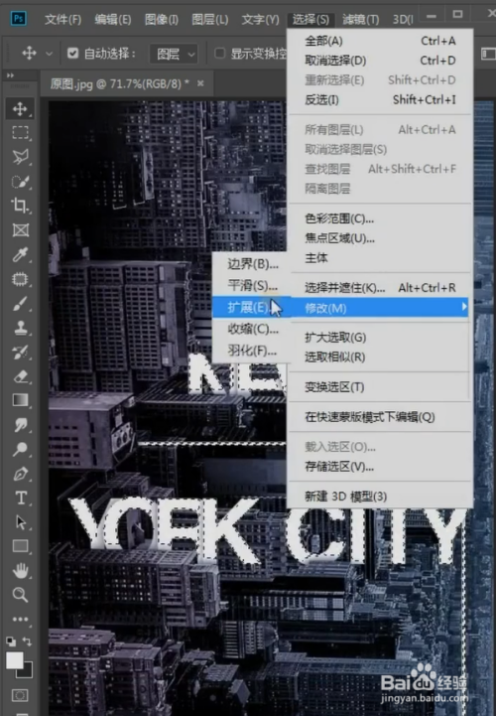The height and width of the screenshot is (716, 496).
Task: Click Move tool icon in options bar
Action: pos(29,54)
